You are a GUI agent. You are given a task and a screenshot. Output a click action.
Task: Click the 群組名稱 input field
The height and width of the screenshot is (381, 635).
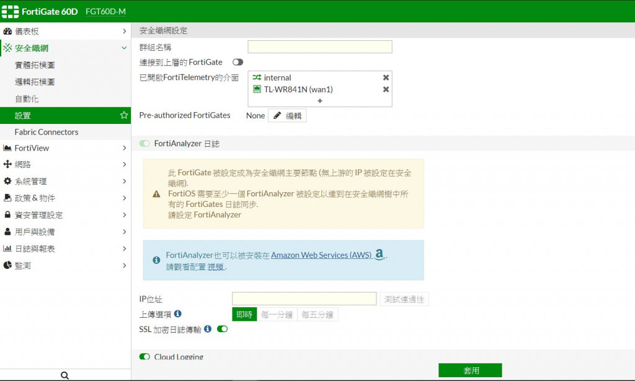[x=320, y=47]
